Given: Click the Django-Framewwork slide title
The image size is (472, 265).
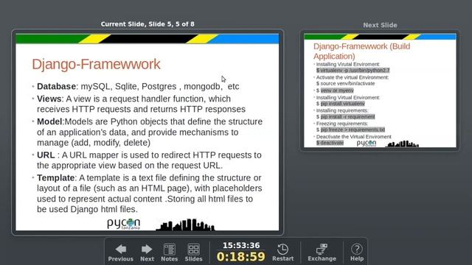Looking at the screenshot, I should 96,64.
